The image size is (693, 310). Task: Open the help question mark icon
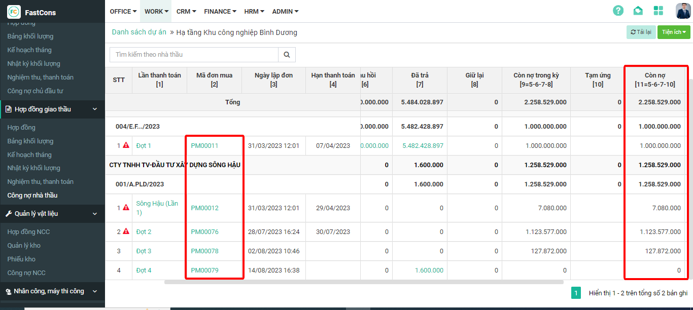[618, 11]
